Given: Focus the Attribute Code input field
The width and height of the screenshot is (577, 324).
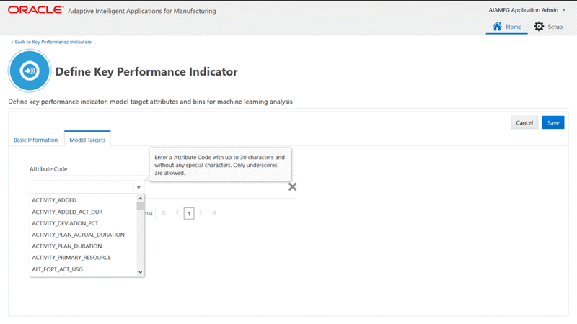Looking at the screenshot, I should click(x=81, y=187).
